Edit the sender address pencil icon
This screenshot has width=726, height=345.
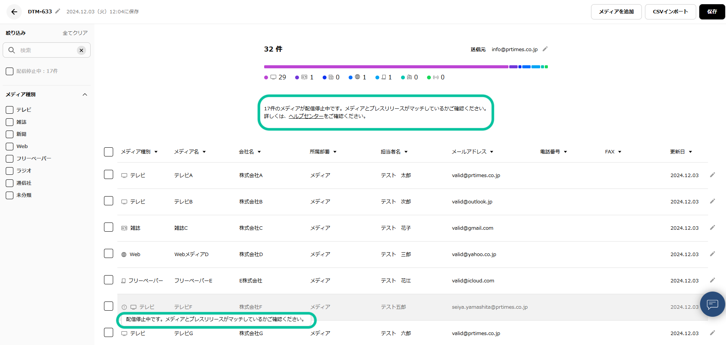pos(545,49)
